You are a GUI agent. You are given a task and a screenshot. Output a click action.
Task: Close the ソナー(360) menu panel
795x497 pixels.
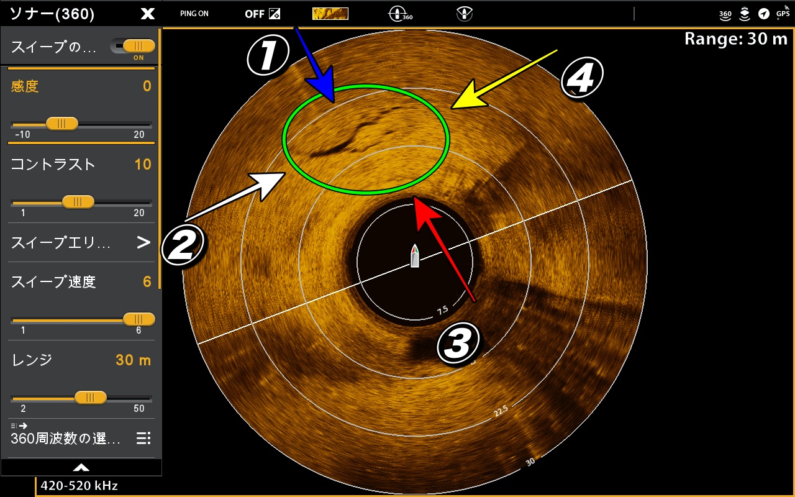pyautogui.click(x=147, y=14)
